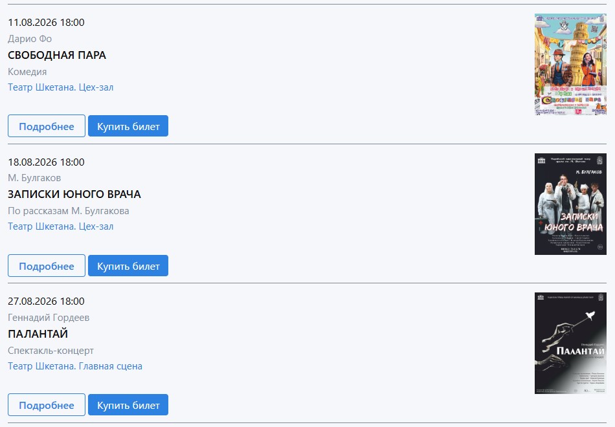Open the Свободная пара poster thumbnail
Image resolution: width=615 pixels, height=427 pixels.
click(x=570, y=64)
